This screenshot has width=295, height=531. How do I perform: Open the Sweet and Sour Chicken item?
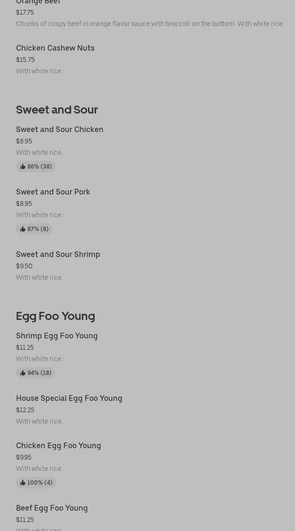(60, 130)
